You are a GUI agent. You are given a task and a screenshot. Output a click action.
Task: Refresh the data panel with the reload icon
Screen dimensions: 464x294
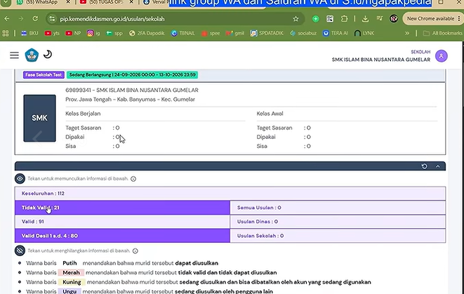425,166
